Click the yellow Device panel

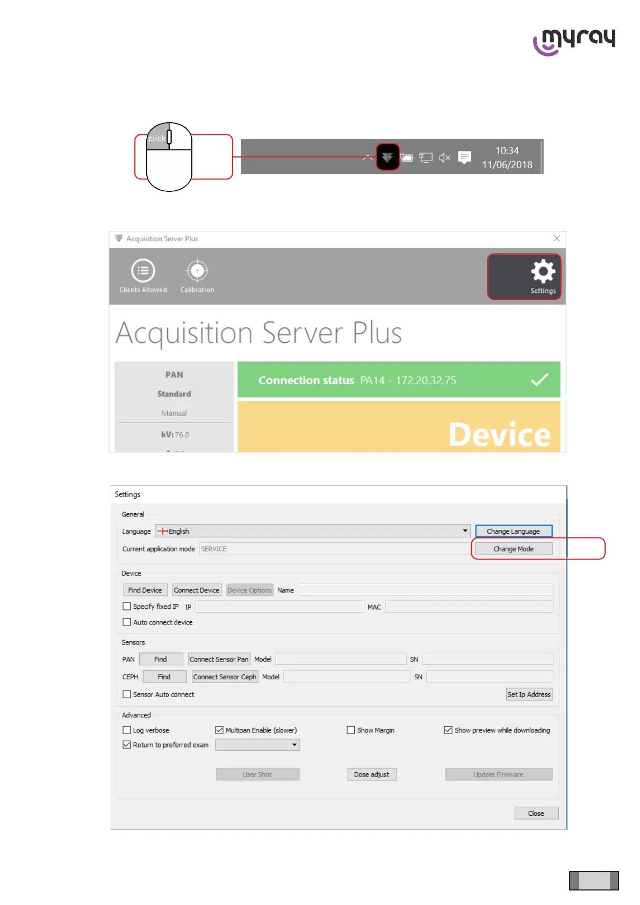tap(399, 427)
